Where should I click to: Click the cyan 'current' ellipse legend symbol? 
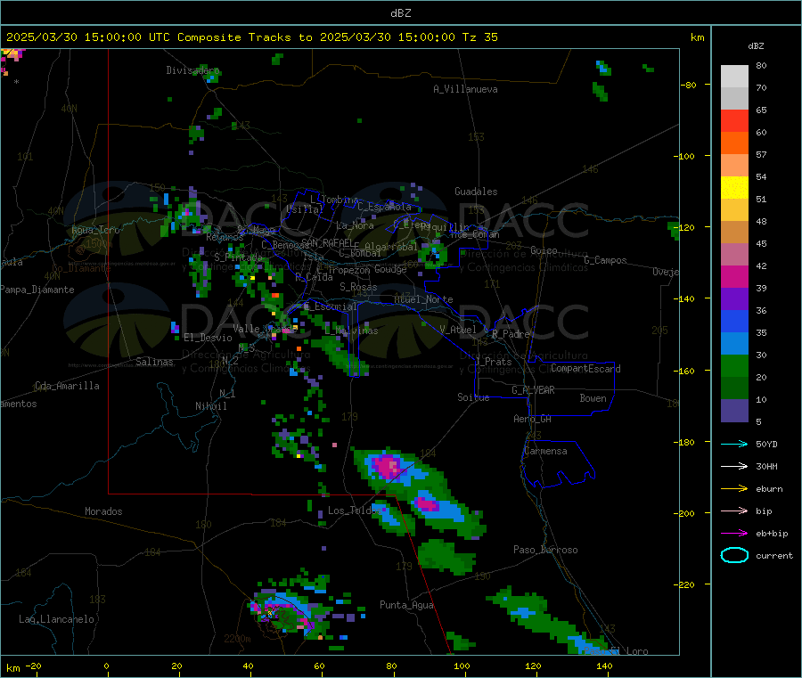(734, 555)
